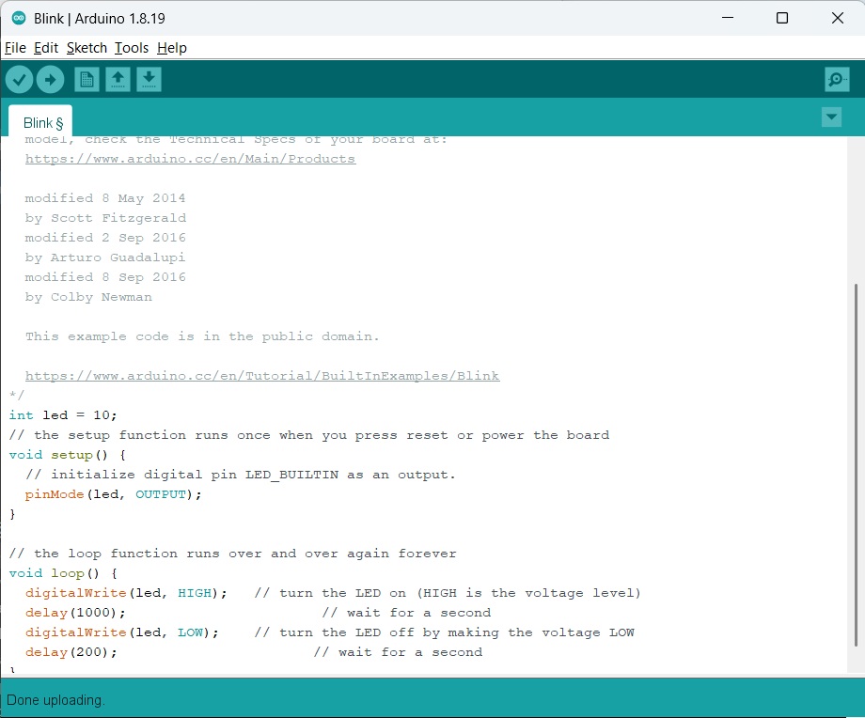Click '// the loop function runs over' comment
This screenshot has height=718, width=865.
click(232, 554)
